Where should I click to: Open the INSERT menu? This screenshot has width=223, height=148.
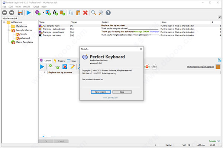(x=27, y=7)
